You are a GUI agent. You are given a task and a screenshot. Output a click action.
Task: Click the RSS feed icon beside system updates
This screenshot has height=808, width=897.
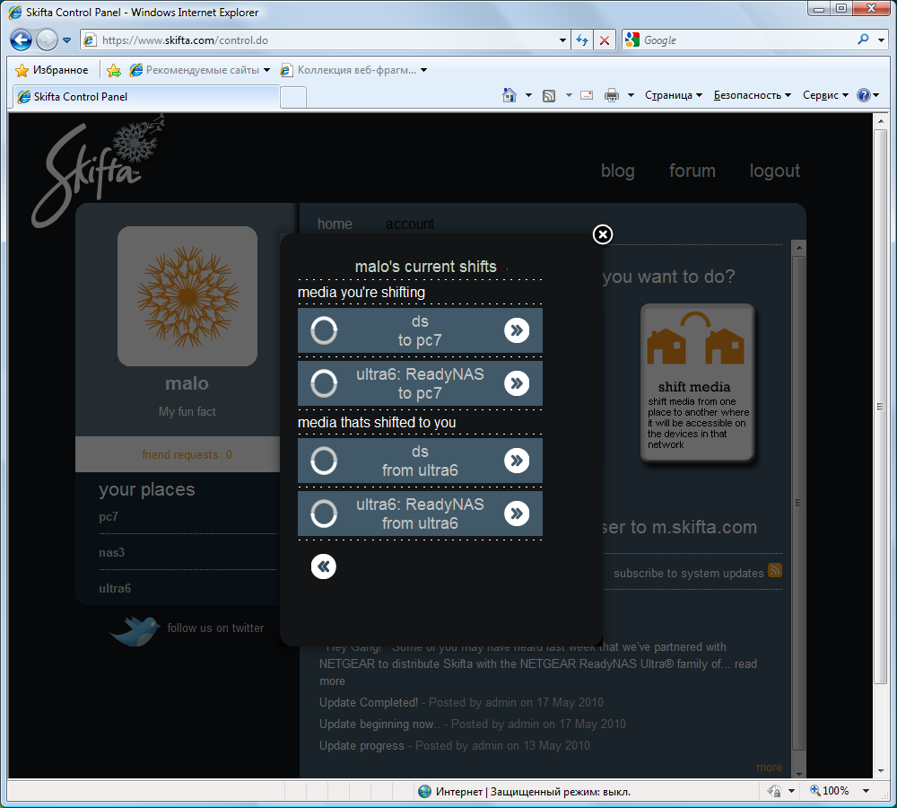(775, 570)
